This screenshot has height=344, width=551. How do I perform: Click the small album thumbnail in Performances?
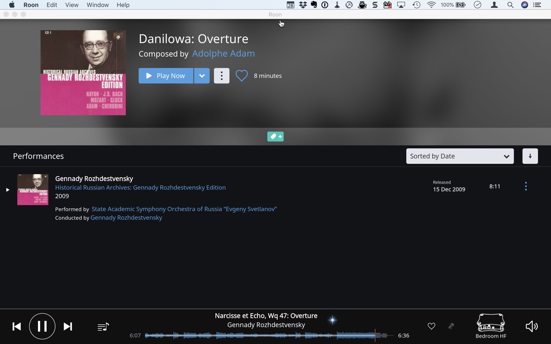coord(33,190)
